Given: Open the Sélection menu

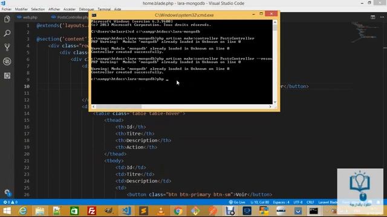Looking at the screenshot, I should 37,9.
